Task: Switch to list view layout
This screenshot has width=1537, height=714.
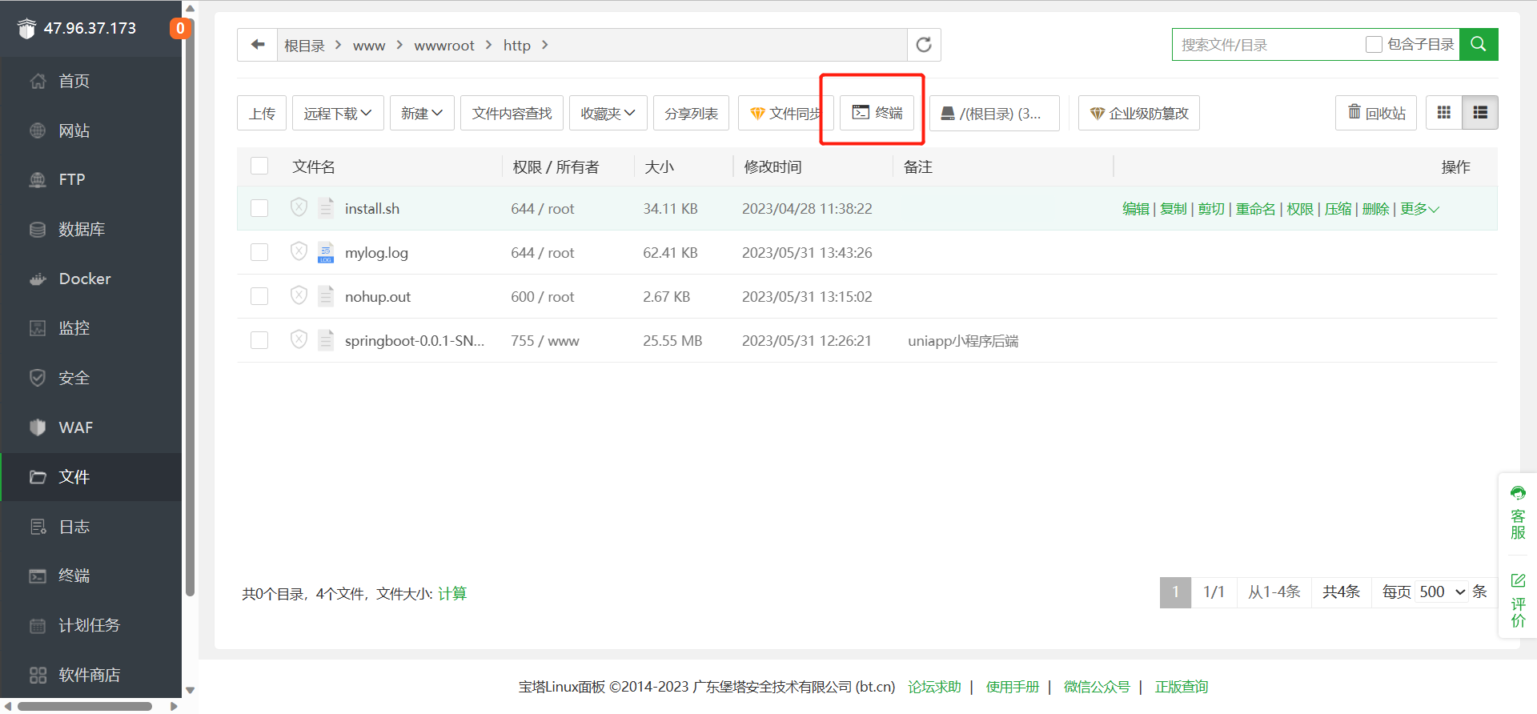Action: pos(1479,113)
